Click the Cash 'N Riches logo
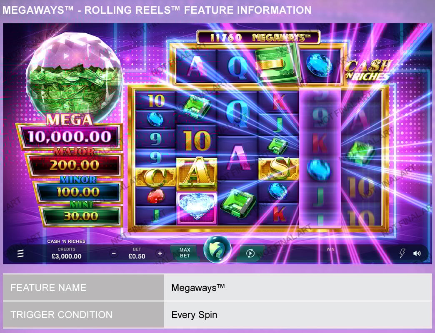Viewport: 435px width, 333px height. coord(367,70)
